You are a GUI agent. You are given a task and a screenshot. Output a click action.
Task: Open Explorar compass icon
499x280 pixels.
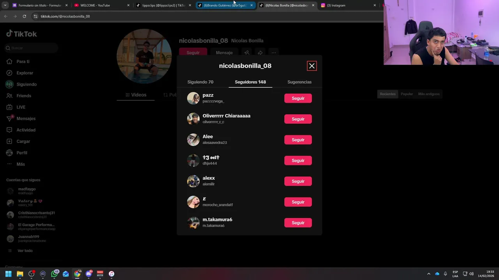coord(9,73)
